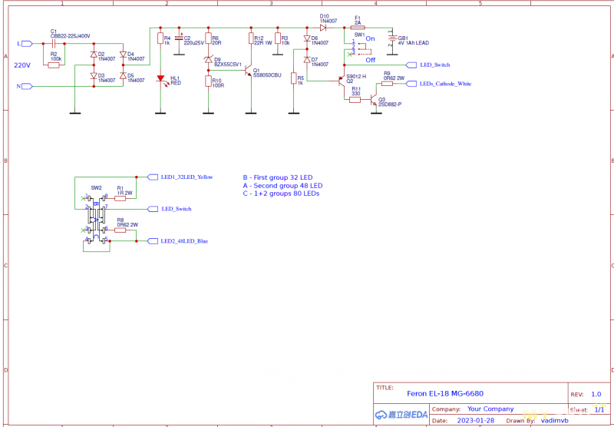614x427 pixels.
Task: Click the '4V 1Ah LEAD' battery value text
Action: (414, 43)
